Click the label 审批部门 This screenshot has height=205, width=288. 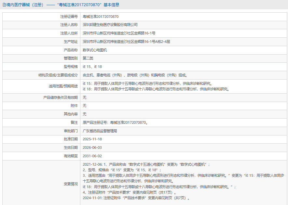point(71,131)
